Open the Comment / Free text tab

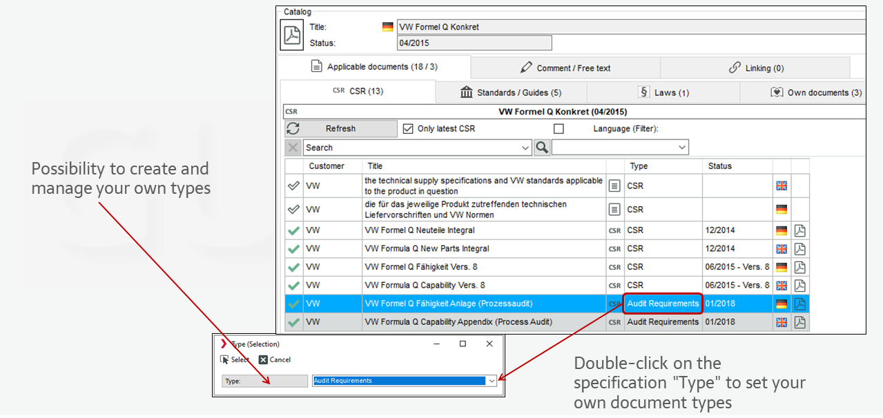(565, 68)
